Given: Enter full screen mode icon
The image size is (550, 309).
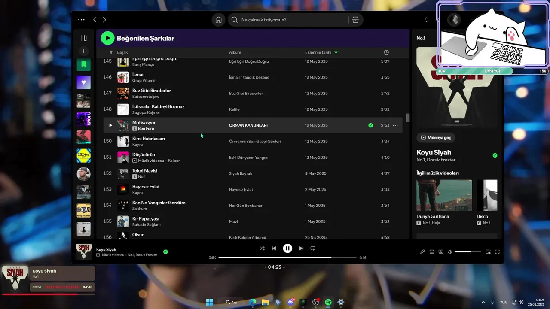Looking at the screenshot, I should [497, 252].
